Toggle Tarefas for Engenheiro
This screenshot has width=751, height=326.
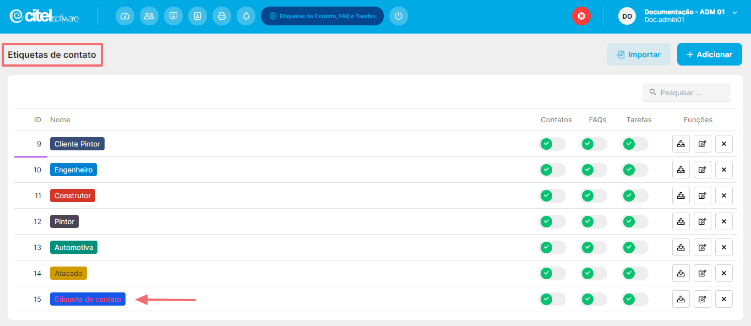[635, 170]
